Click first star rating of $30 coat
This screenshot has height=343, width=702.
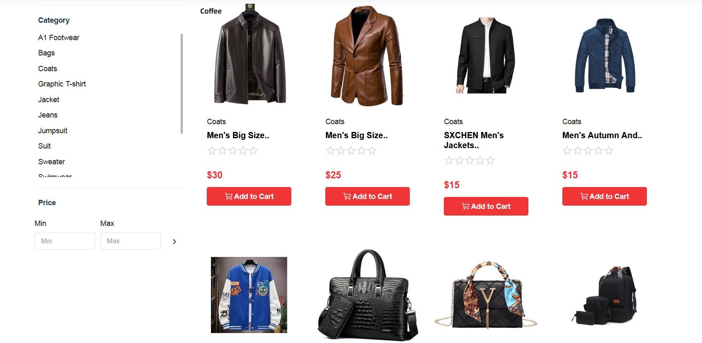pyautogui.click(x=212, y=151)
